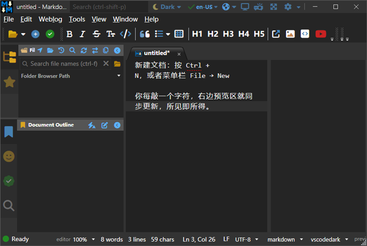Viewport: 367px width, 246px height.
Task: Click the inline code text (Tr) icon
Action: pos(111,34)
